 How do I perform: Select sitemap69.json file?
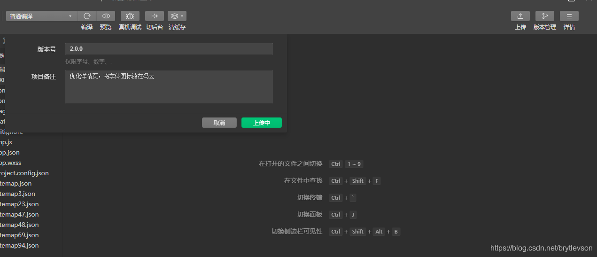[x=20, y=235]
